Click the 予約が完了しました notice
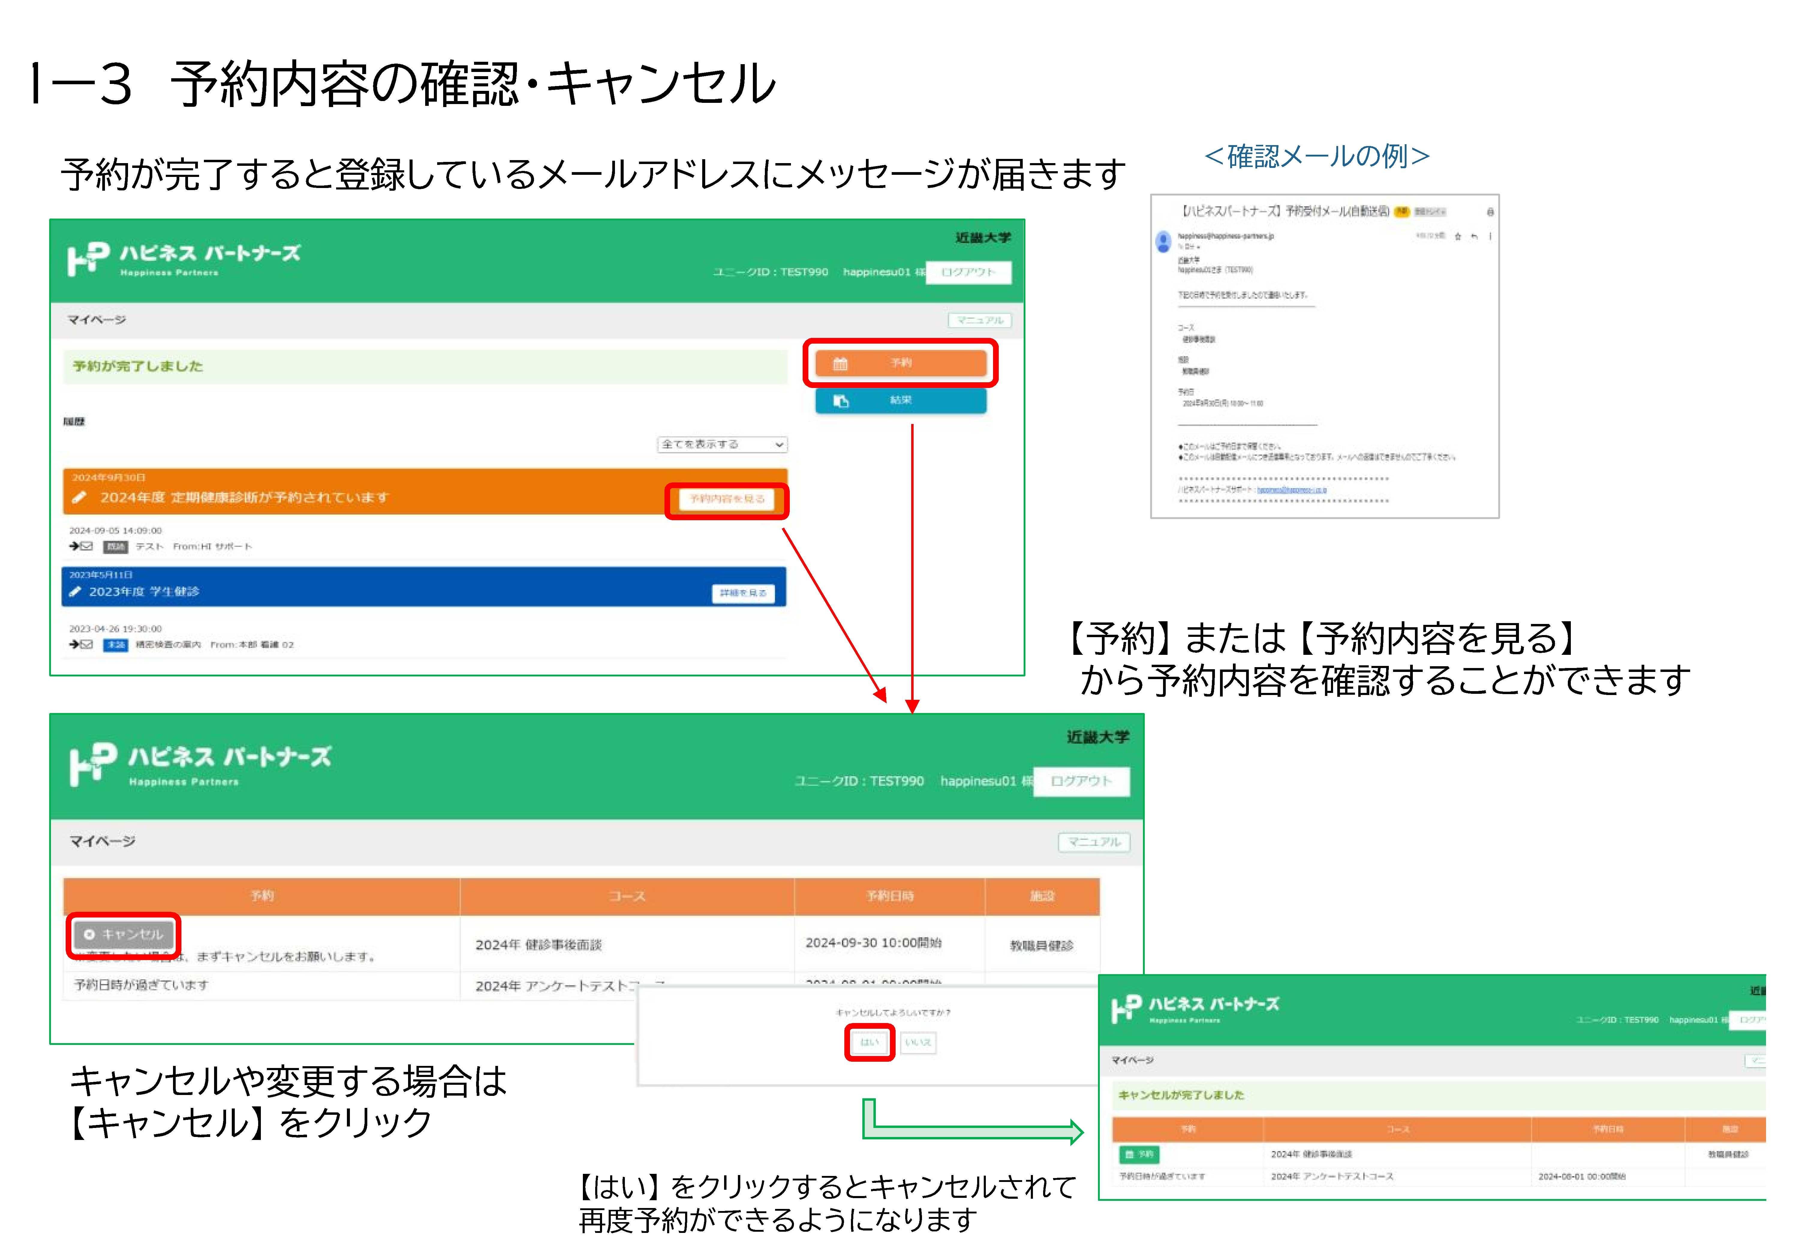 425,366
